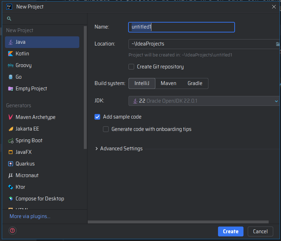Expand the Advanced Settings section
This screenshot has height=241, width=281.
point(97,149)
